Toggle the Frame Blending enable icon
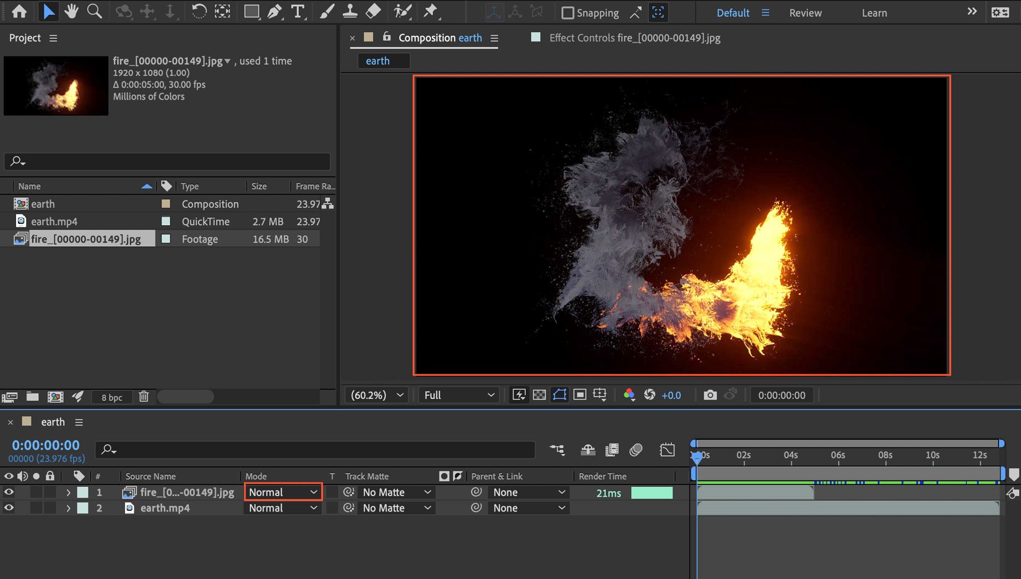This screenshot has height=579, width=1021. (612, 450)
